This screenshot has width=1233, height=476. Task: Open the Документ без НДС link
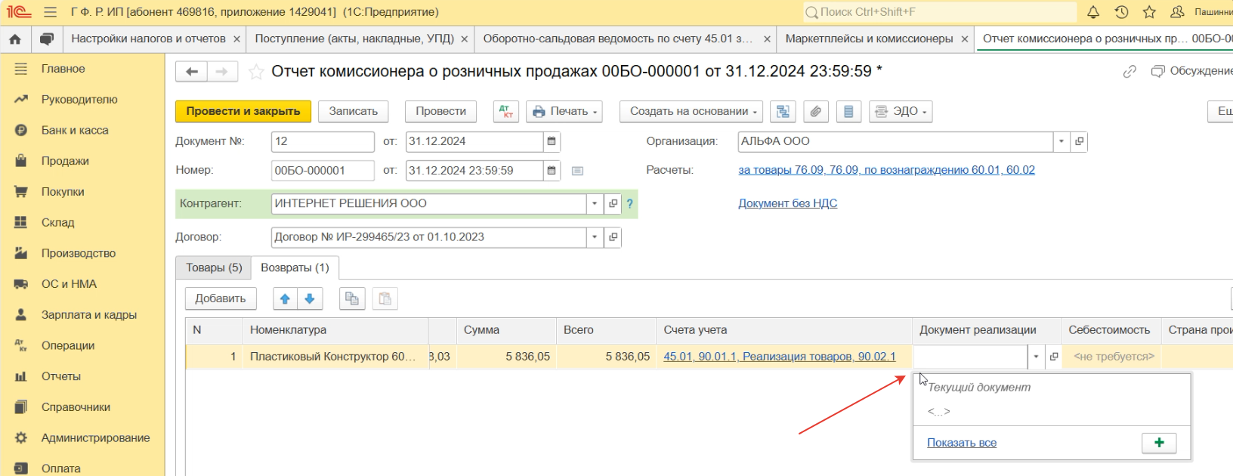[787, 203]
